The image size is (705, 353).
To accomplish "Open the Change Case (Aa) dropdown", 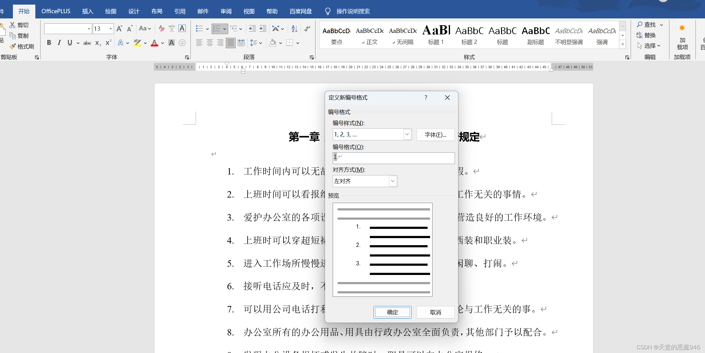I will tap(145, 29).
